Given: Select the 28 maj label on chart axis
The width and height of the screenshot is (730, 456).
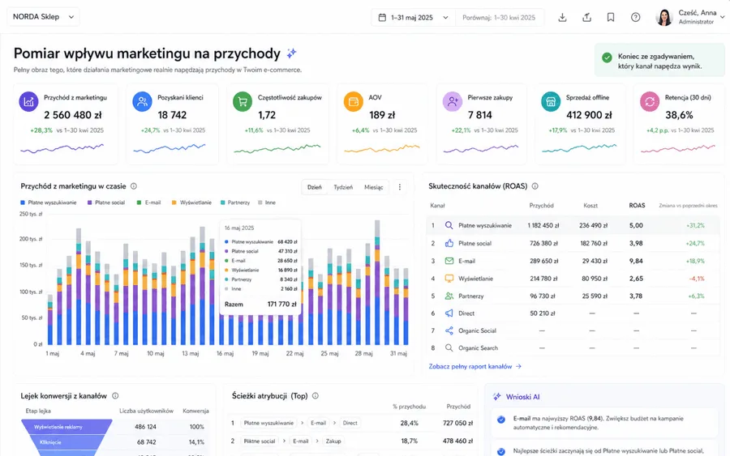Looking at the screenshot, I should [x=363, y=354].
